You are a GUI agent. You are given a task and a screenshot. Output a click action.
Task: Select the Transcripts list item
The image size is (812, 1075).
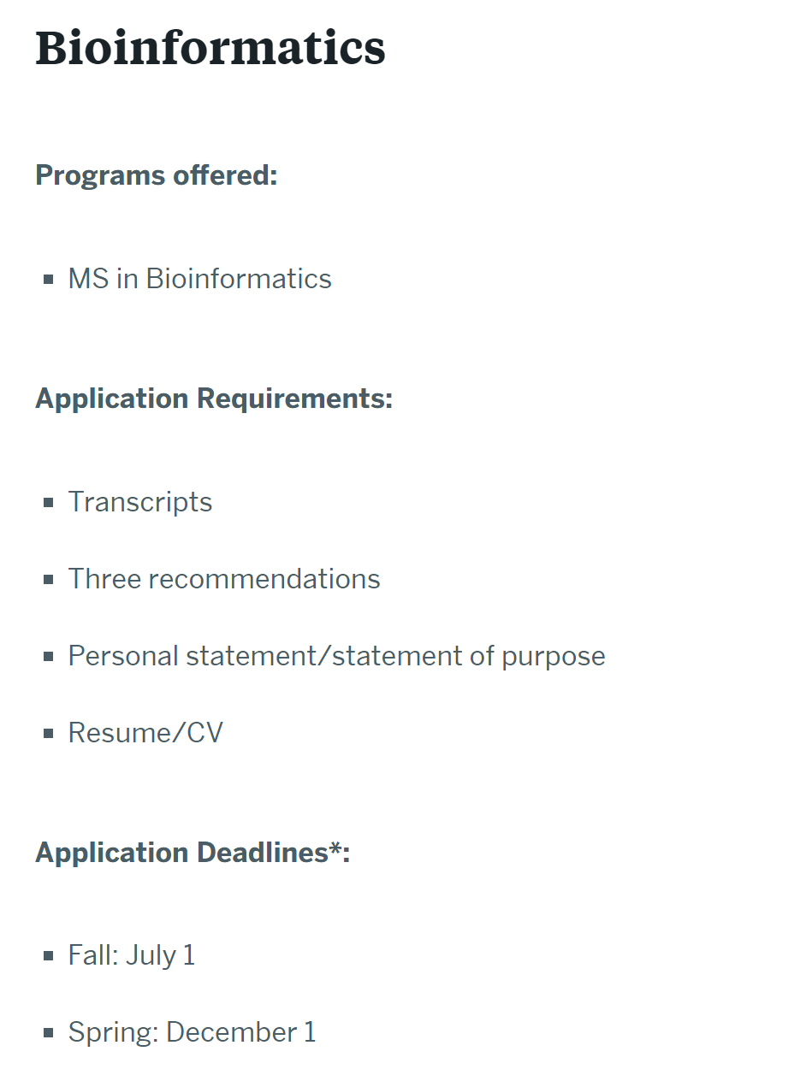140,502
